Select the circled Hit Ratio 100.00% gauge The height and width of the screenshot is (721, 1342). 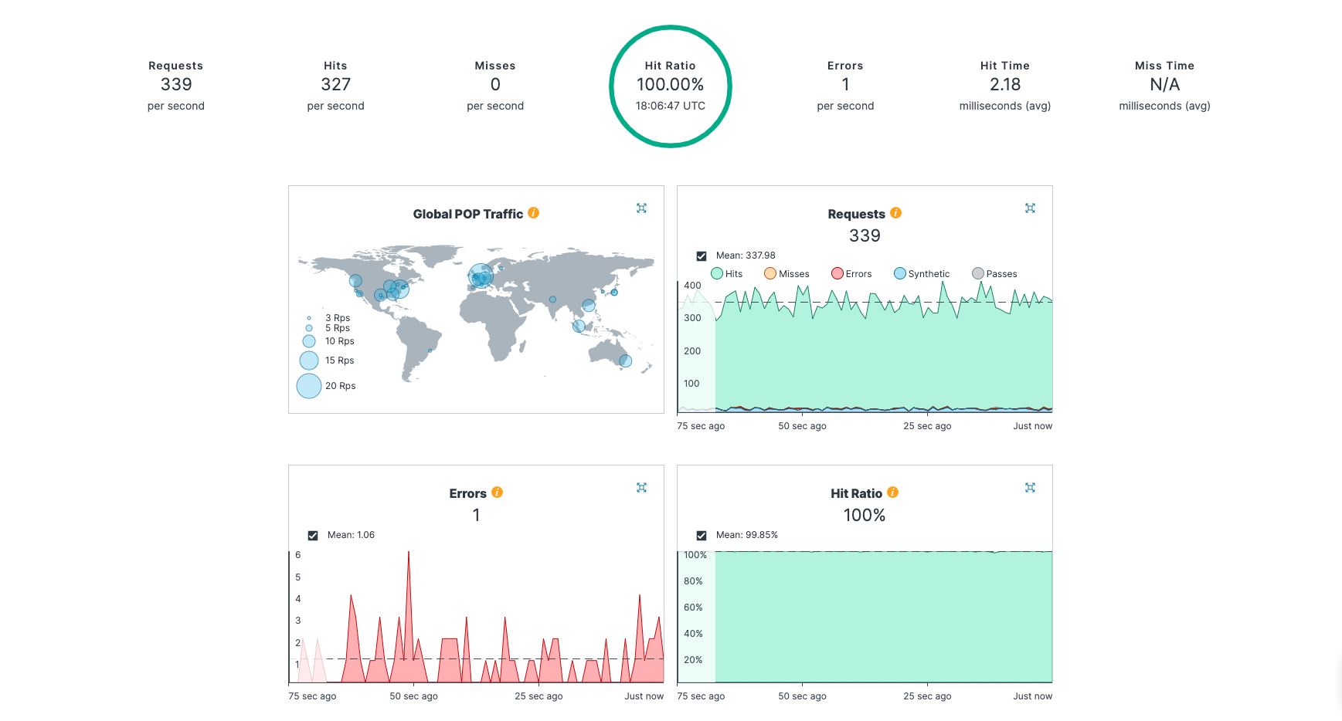point(671,85)
